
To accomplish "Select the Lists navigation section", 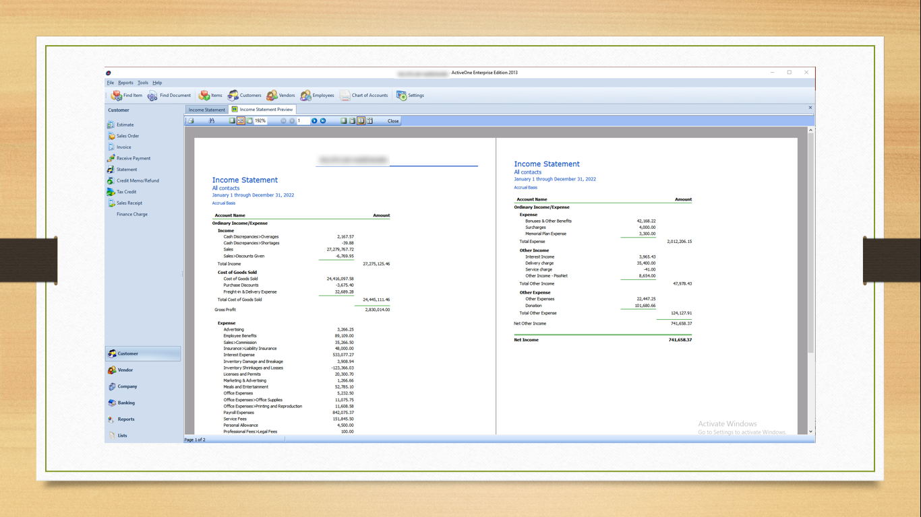I will click(x=143, y=436).
